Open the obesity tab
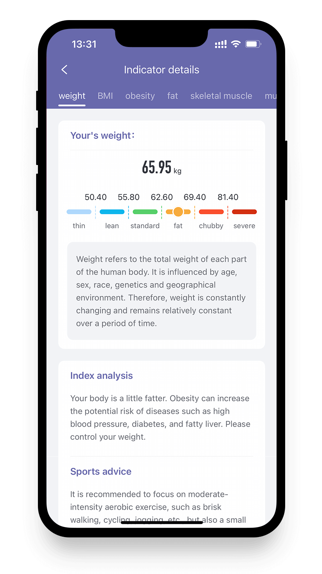The height and width of the screenshot is (574, 322). 140,96
